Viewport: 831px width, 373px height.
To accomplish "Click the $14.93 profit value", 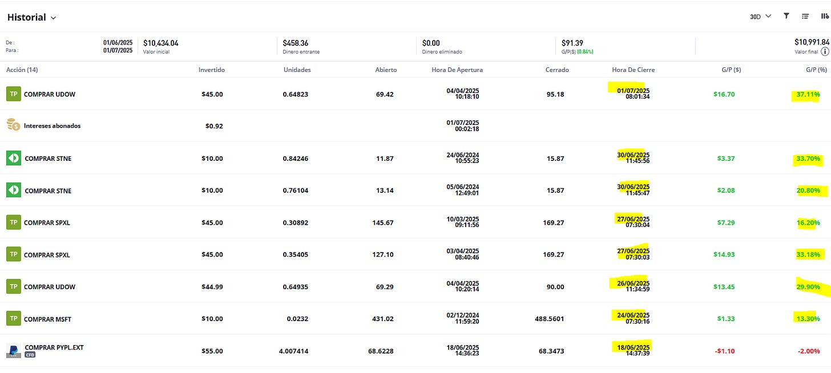I will [x=724, y=255].
